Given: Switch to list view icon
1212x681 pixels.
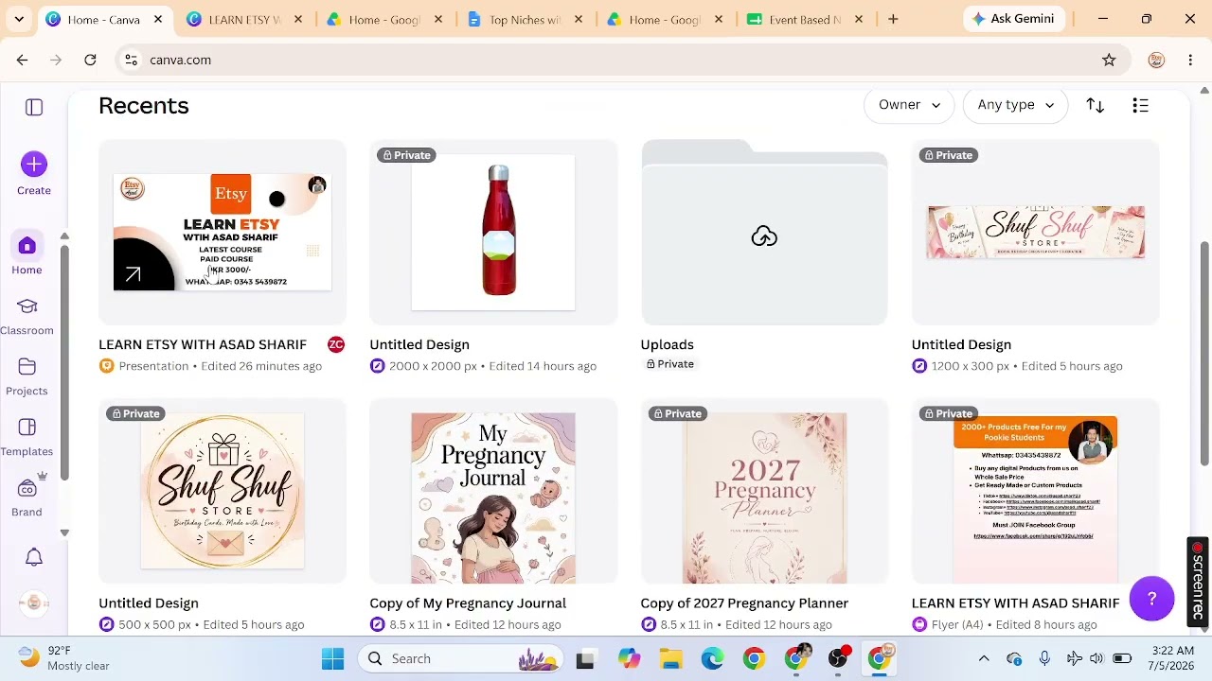Looking at the screenshot, I should coord(1140,105).
